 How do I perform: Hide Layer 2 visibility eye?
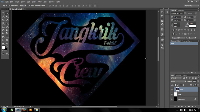pyautogui.click(x=172, y=90)
